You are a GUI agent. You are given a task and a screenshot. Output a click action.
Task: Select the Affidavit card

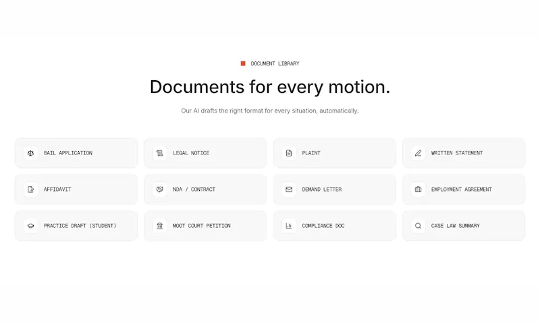(76, 189)
